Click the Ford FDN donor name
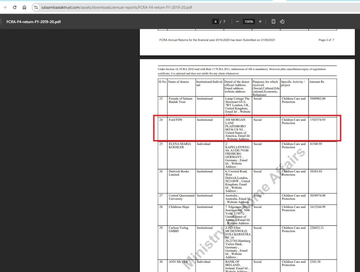Viewport: 360px width, 272px height. point(175,120)
